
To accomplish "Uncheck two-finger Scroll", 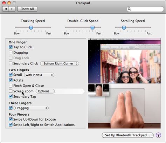I will tap(11, 75).
